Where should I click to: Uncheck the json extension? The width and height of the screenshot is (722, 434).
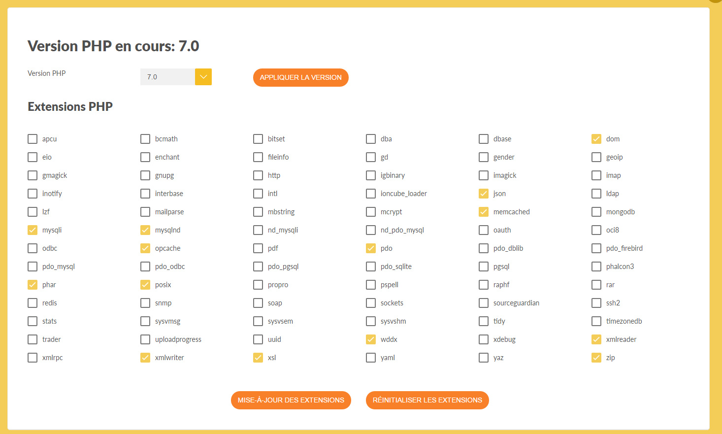(x=484, y=193)
